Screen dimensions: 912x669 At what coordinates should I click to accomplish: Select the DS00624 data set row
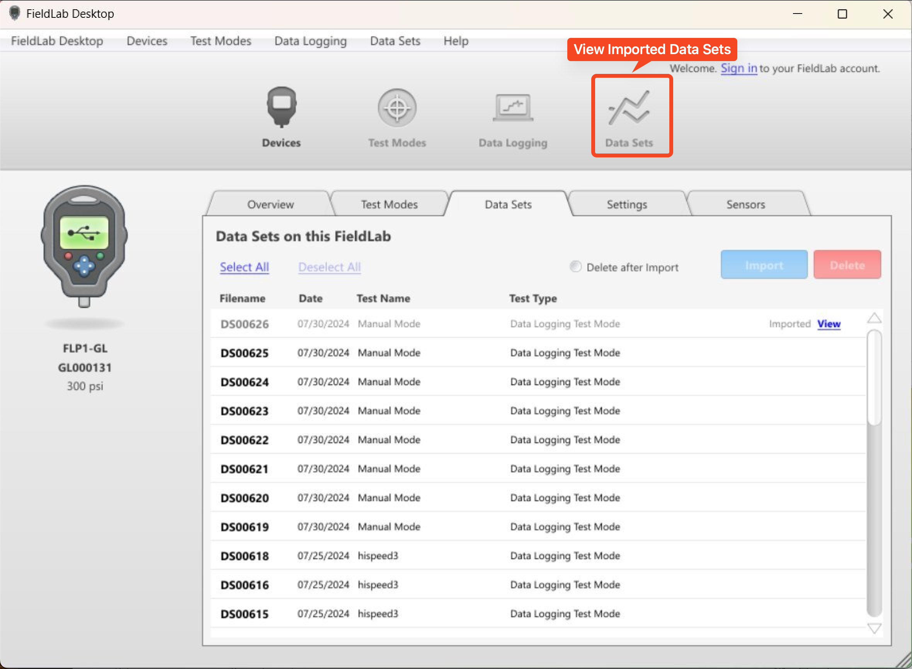(538, 381)
